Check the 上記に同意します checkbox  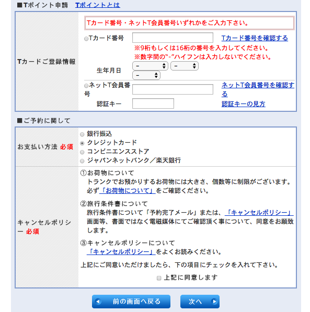[x=159, y=278]
